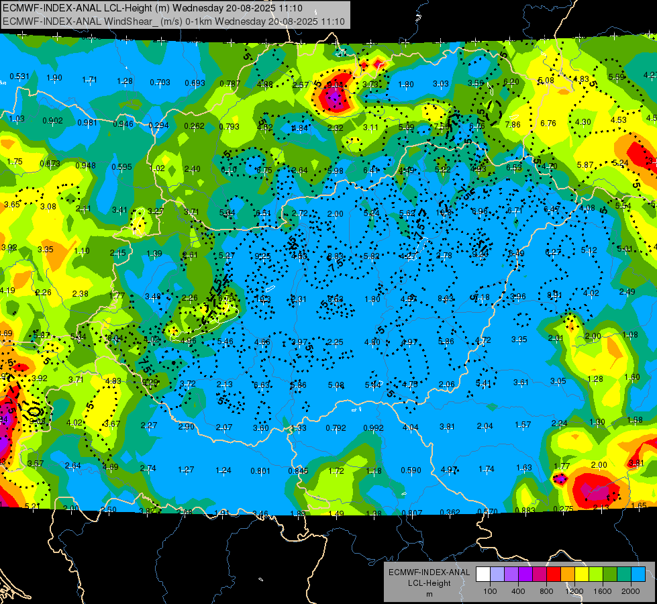Click the magenta legend swatch
The height and width of the screenshot is (604, 657).
tap(540, 574)
